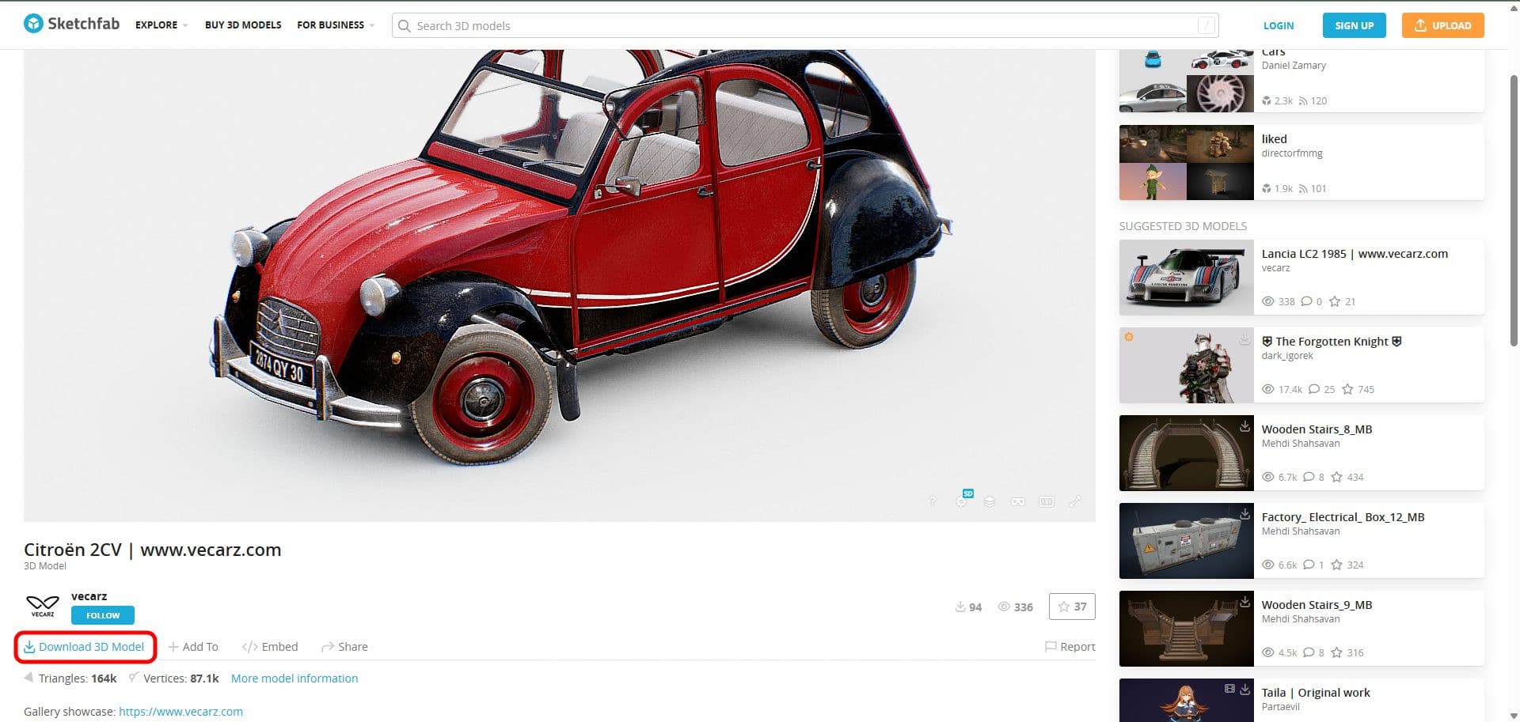Open Lancia LC2 1985 title link
This screenshot has width=1520, height=722.
tap(1355, 254)
